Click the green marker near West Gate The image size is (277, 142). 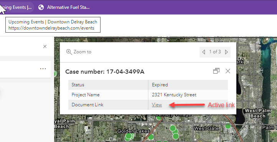[x=228, y=126]
